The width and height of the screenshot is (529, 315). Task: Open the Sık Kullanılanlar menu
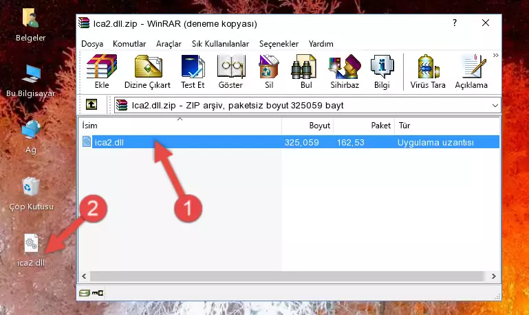tap(220, 44)
